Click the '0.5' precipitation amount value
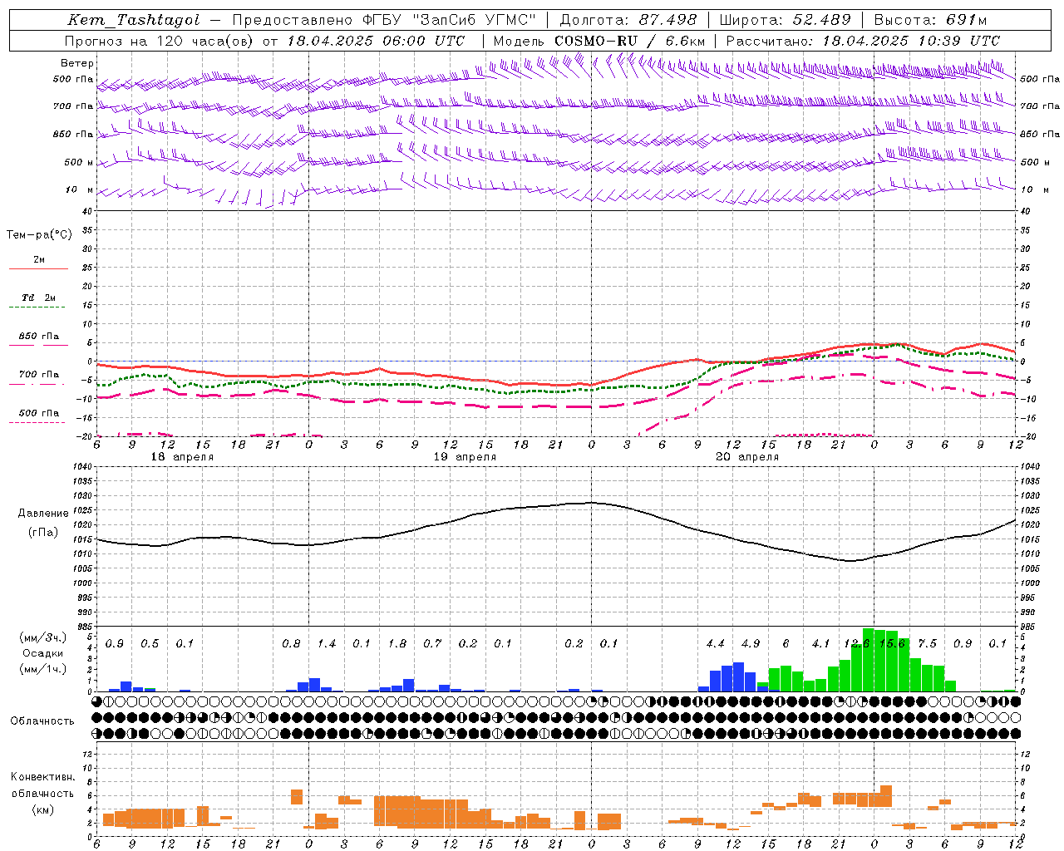Viewport: 1064px width, 851px height. tap(150, 644)
